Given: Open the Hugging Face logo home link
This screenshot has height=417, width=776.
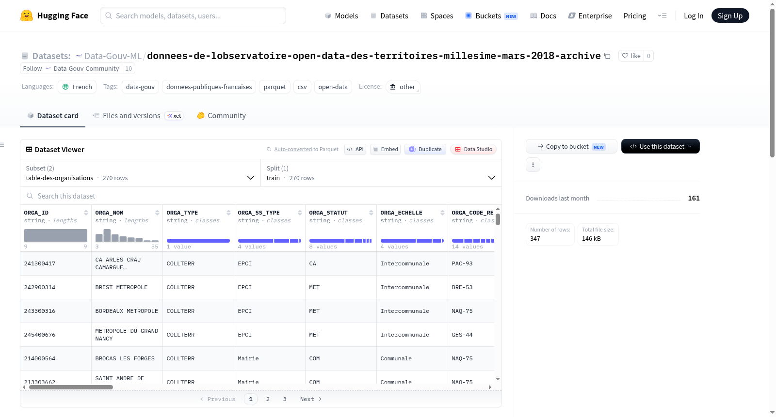Looking at the screenshot, I should (54, 15).
